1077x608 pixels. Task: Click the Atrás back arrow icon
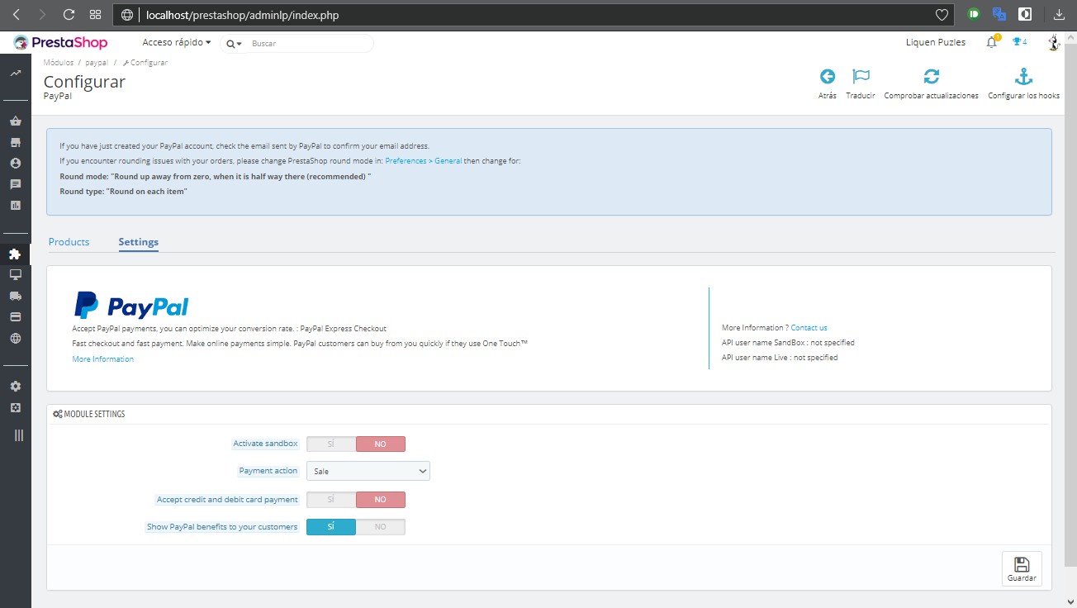coord(827,77)
